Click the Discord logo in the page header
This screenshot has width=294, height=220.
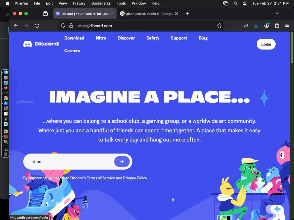pos(41,44)
